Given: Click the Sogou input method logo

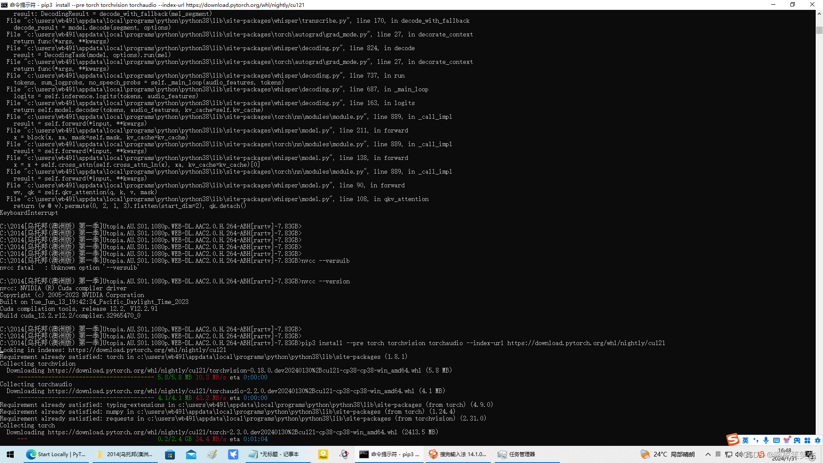Looking at the screenshot, I should tap(733, 439).
